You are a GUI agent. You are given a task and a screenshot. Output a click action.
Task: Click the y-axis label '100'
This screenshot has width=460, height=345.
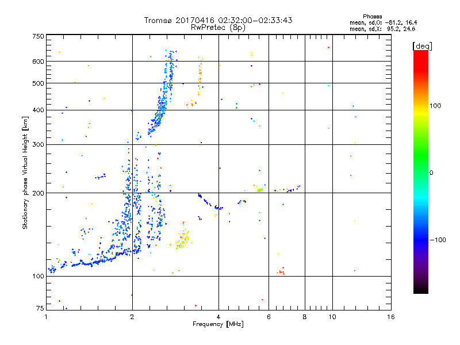click(x=38, y=276)
